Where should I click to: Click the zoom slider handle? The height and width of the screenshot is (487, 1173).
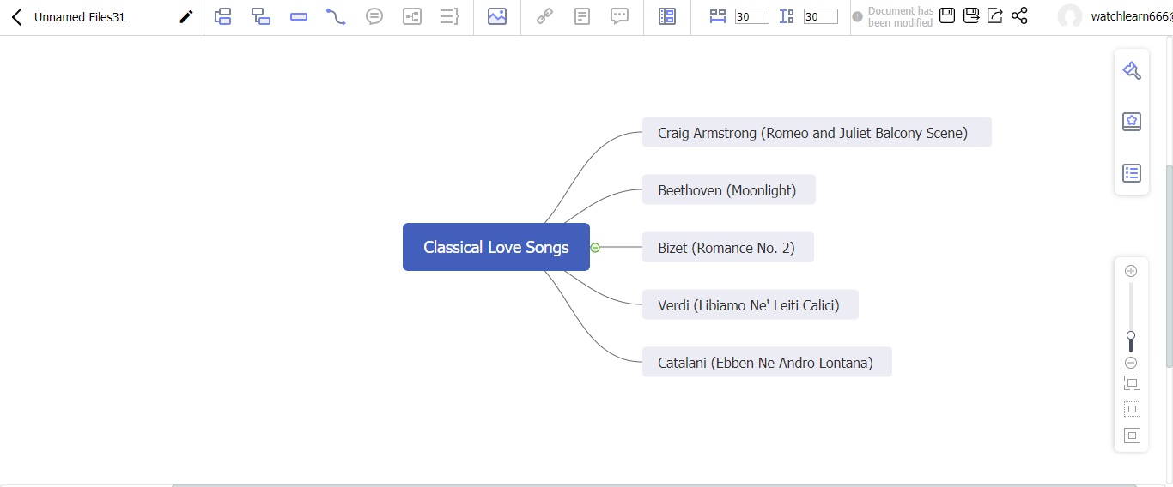pyautogui.click(x=1131, y=336)
